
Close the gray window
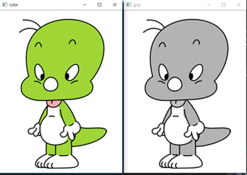pyautogui.click(x=239, y=5)
